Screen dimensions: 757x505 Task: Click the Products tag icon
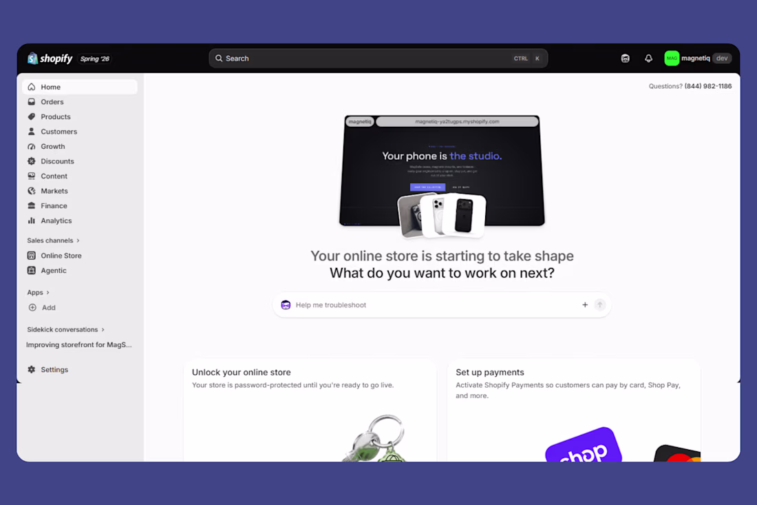32,116
